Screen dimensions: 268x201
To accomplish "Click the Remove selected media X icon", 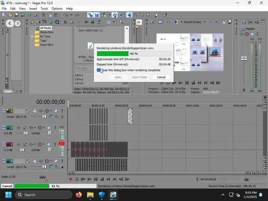I will (65, 22).
